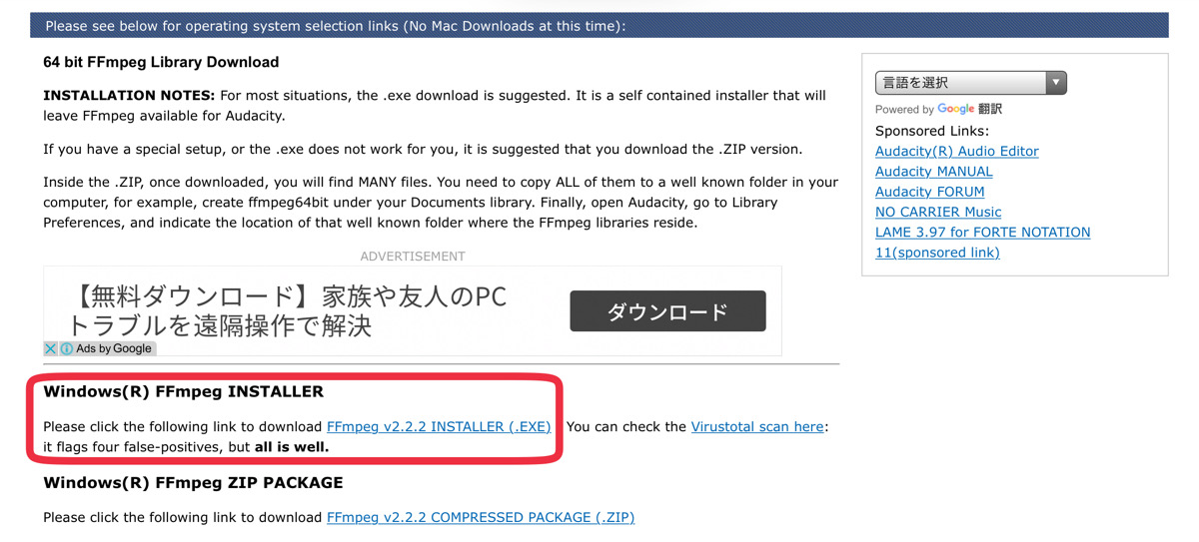
Task: Click the blue operating system selection banner
Action: point(599,25)
